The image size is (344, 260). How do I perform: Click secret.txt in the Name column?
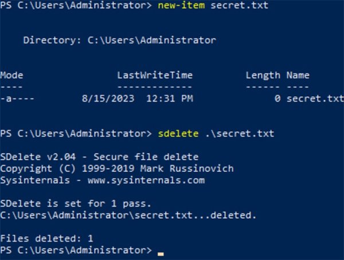pyautogui.click(x=315, y=99)
